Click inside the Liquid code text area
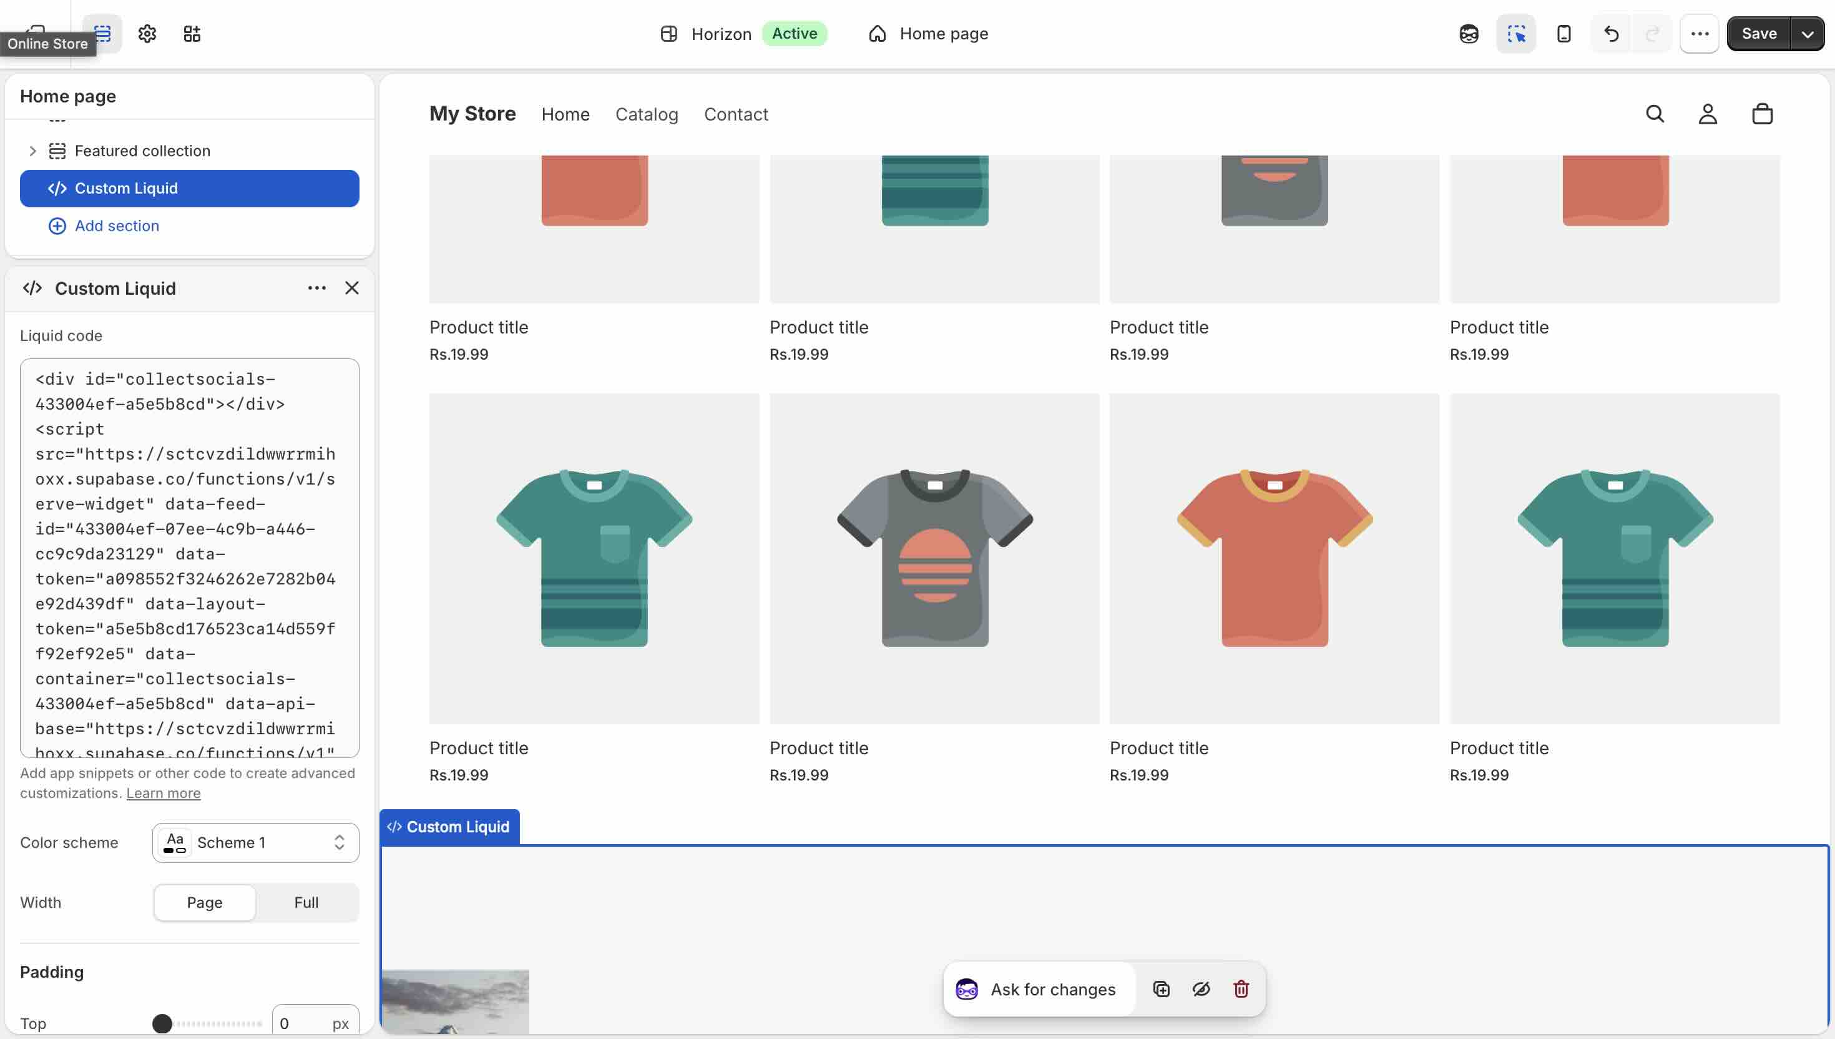Screen dimensions: 1835x1039 point(189,558)
